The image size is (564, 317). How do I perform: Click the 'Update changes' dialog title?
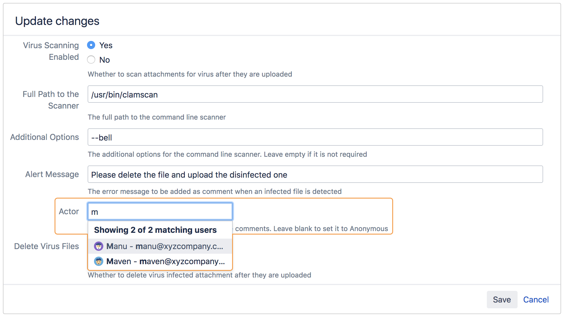coord(57,21)
